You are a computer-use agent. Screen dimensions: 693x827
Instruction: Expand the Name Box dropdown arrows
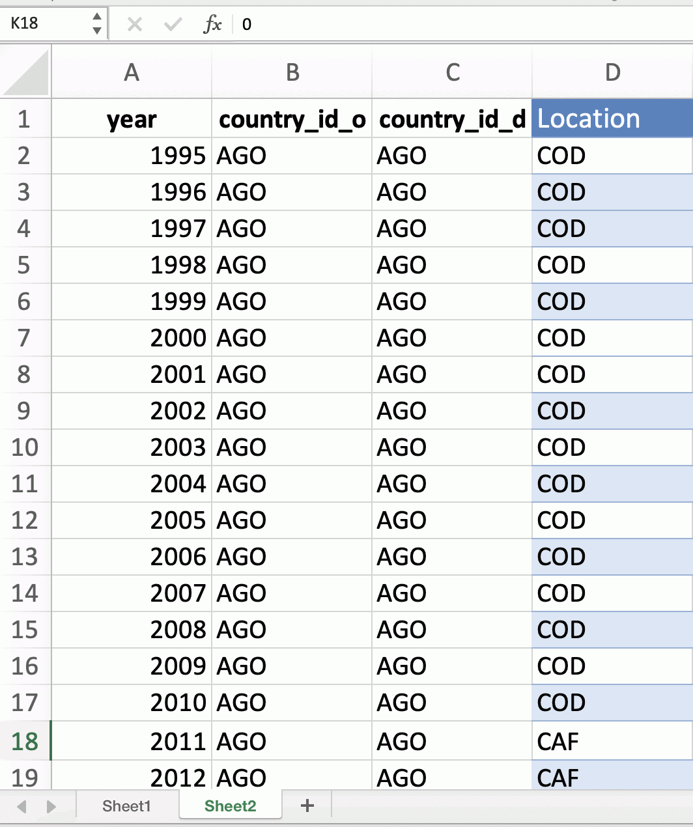tap(97, 23)
